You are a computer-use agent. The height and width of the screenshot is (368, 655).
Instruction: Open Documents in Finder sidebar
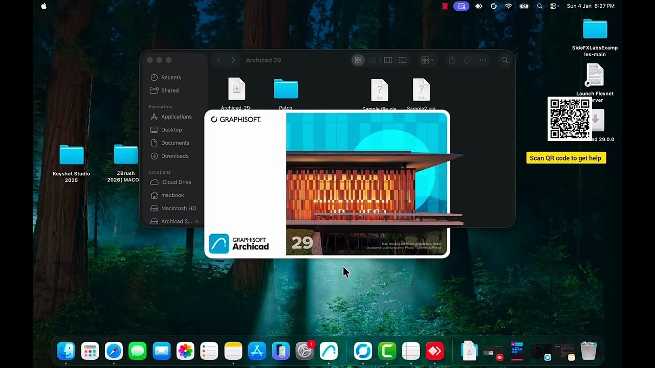[x=175, y=143]
